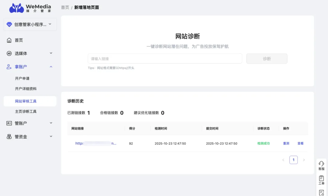Click the 管资金 money bag icon
Viewport: 328px width, 196px height.
9,137
